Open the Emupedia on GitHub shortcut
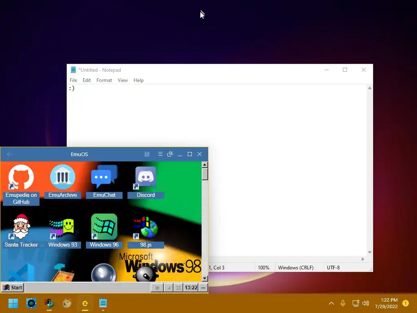The width and height of the screenshot is (417, 313). (x=21, y=185)
